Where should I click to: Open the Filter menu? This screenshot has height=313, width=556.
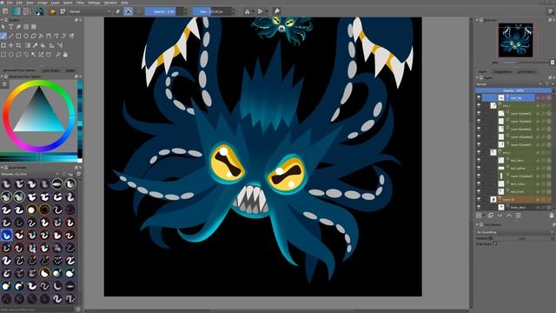click(x=80, y=3)
